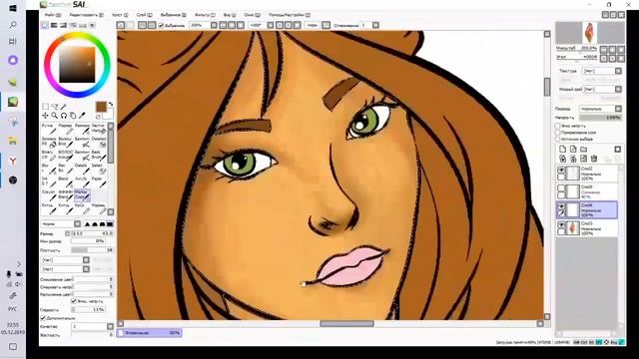Select the zoom magnifier tool
This screenshot has height=359, width=639.
54,116
